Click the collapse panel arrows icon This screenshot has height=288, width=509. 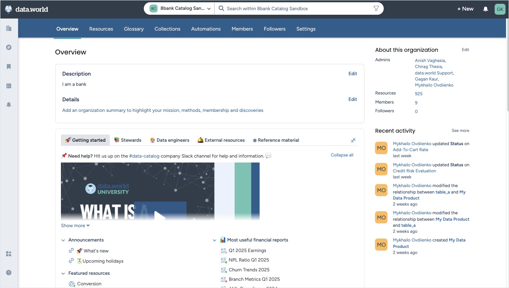point(353,140)
